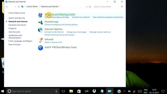Click the search magnifier icon

click(x=122, y=7)
